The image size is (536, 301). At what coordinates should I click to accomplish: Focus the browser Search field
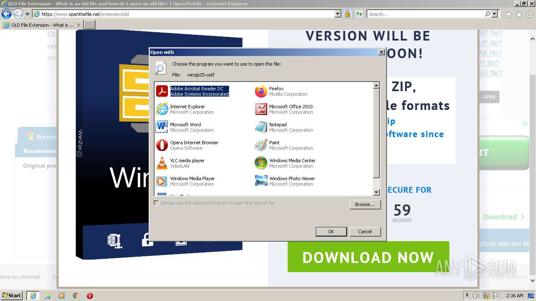coord(425,14)
